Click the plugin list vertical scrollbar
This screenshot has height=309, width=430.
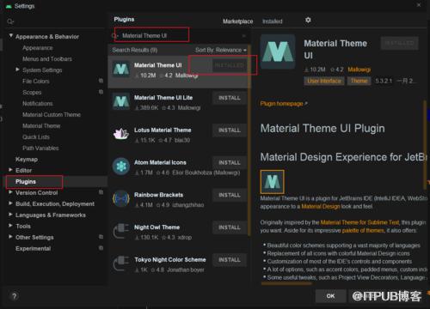249,140
